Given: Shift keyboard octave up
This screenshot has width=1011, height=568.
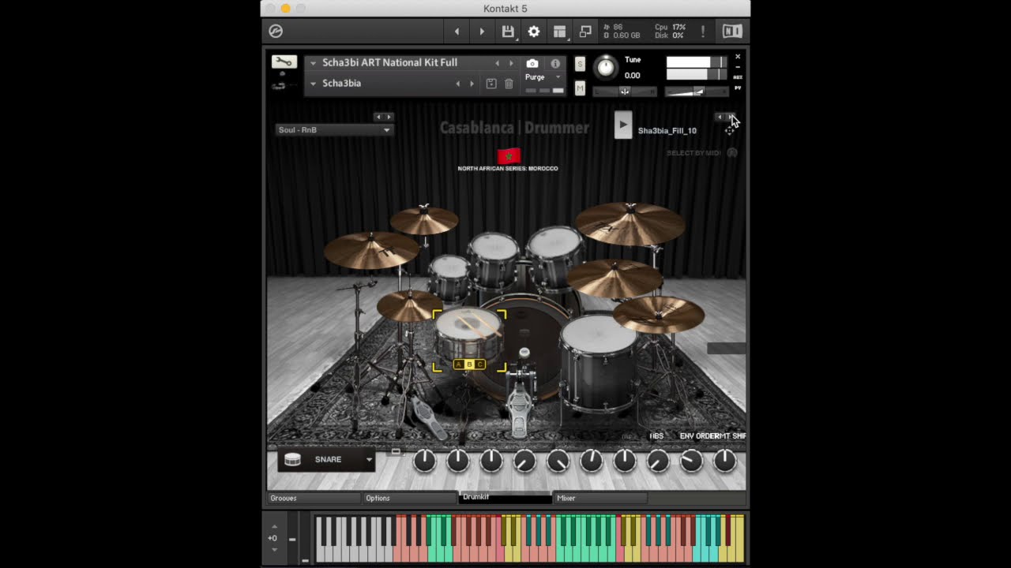Looking at the screenshot, I should [274, 526].
